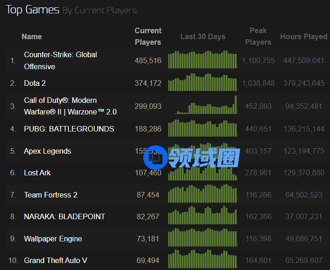Click the Hours Played column header

click(303, 36)
